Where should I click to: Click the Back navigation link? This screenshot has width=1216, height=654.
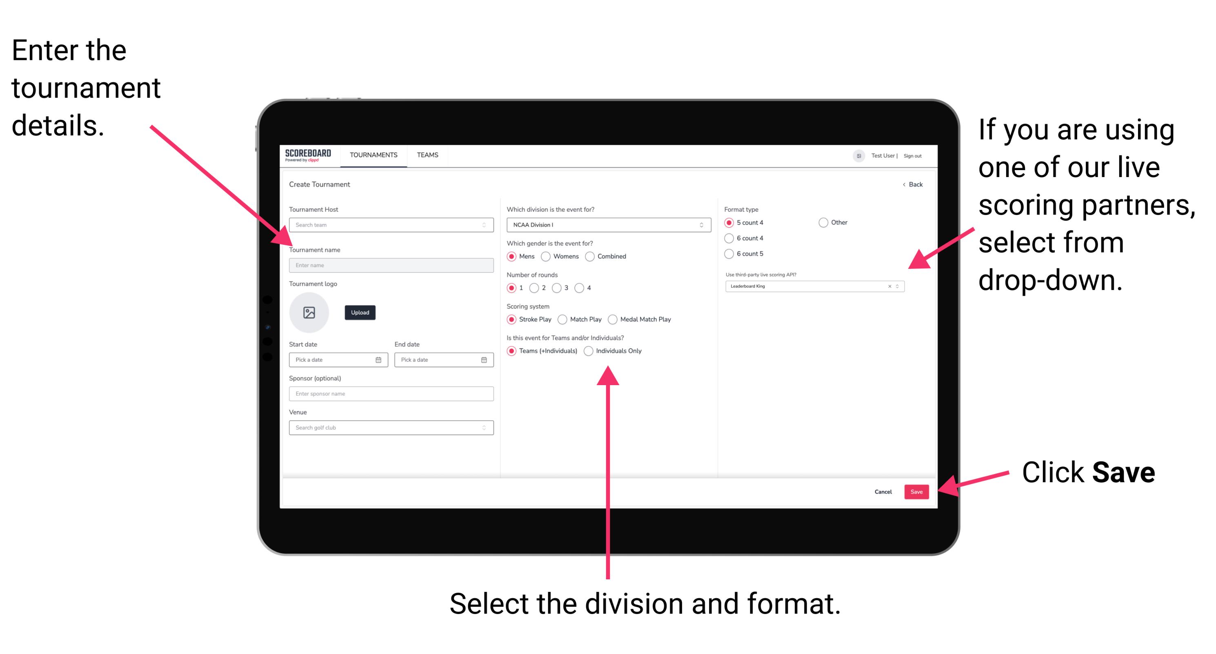tap(909, 184)
